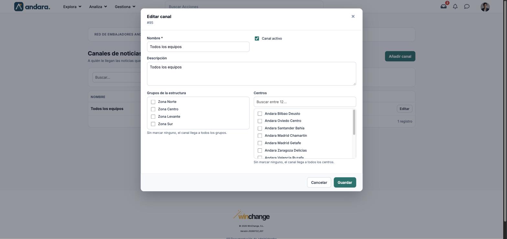Open the user profile avatar
This screenshot has height=239, width=507.
(x=485, y=7)
